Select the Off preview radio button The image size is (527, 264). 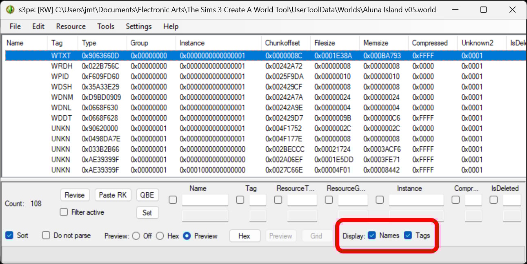pyautogui.click(x=136, y=236)
